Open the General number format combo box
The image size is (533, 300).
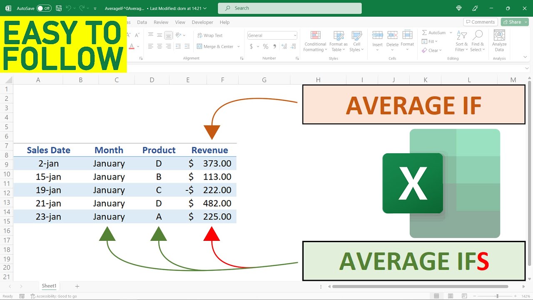coord(272,35)
